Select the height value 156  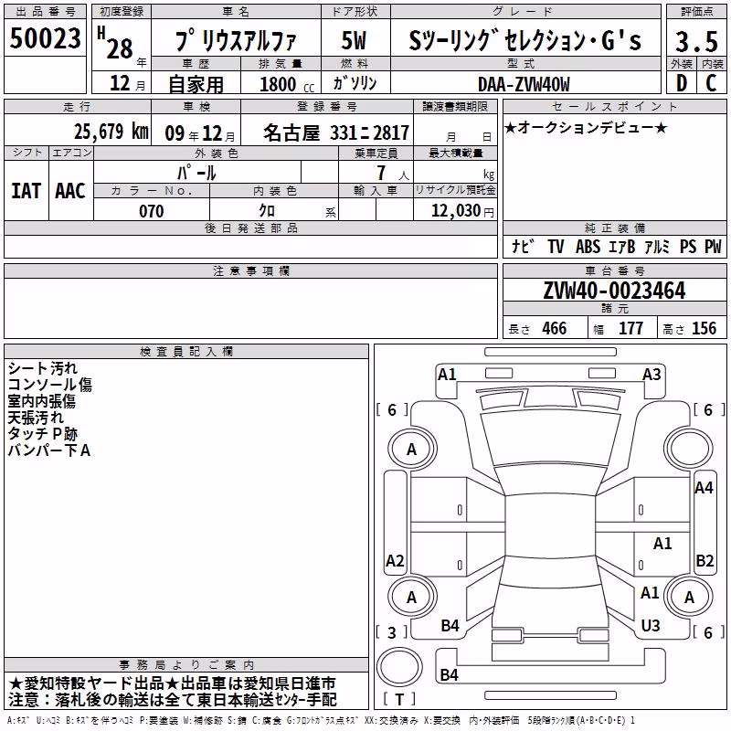click(x=704, y=329)
